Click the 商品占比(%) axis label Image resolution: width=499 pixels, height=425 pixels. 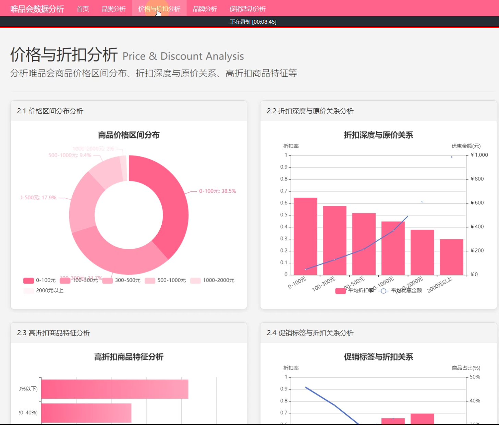(x=466, y=368)
